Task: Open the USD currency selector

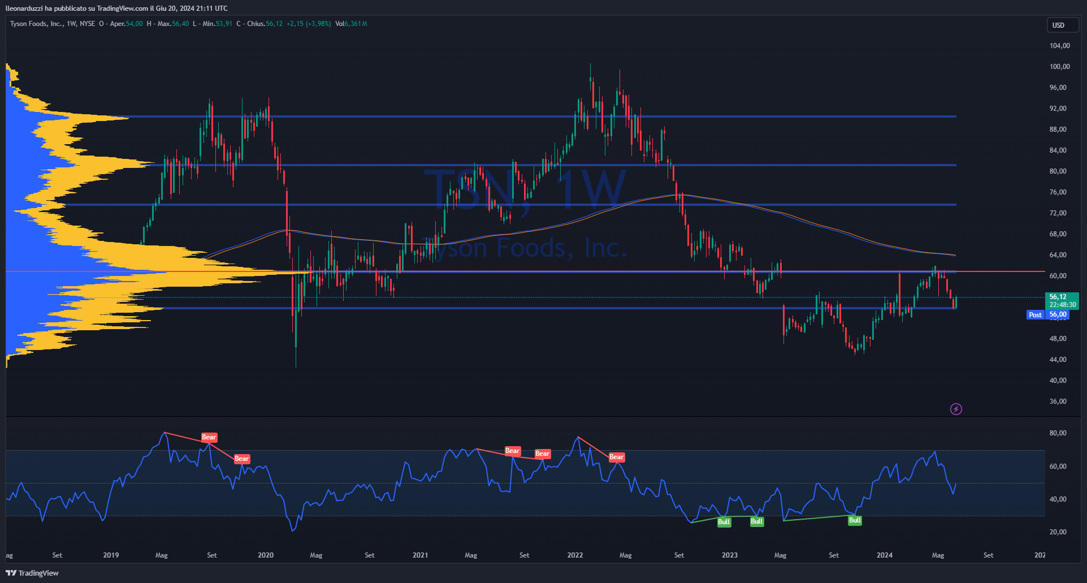Action: pyautogui.click(x=1063, y=25)
